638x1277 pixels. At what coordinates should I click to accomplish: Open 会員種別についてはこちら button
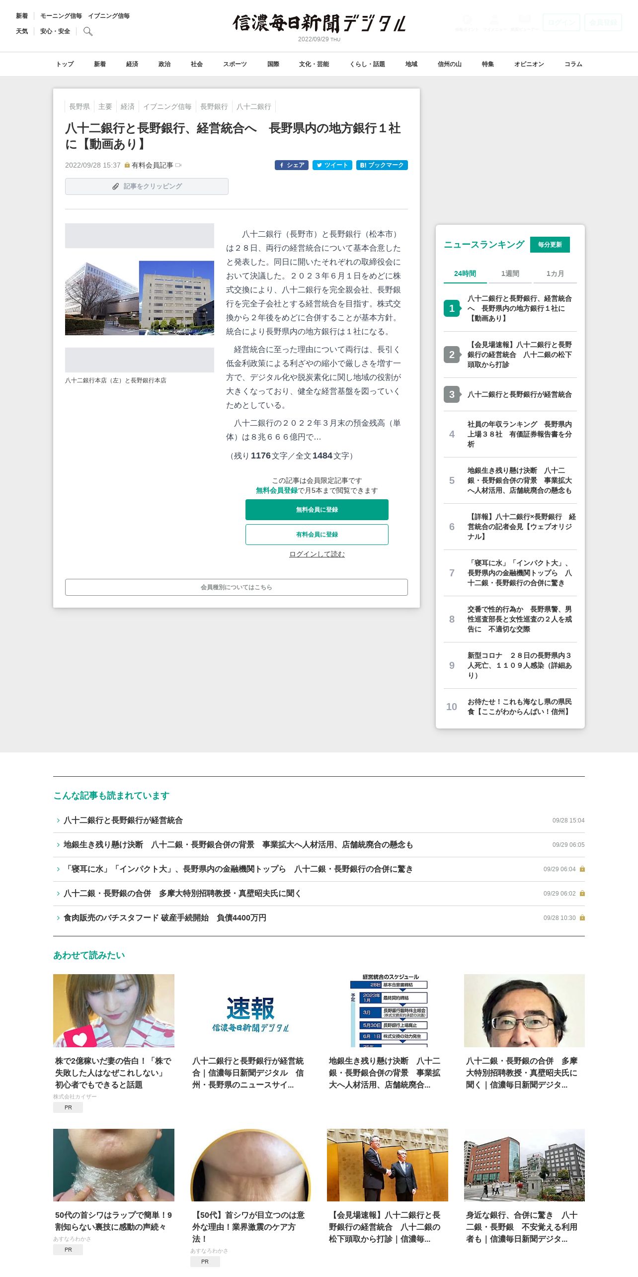click(x=237, y=587)
